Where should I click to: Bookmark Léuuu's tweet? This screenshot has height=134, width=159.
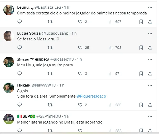tap(141, 22)
